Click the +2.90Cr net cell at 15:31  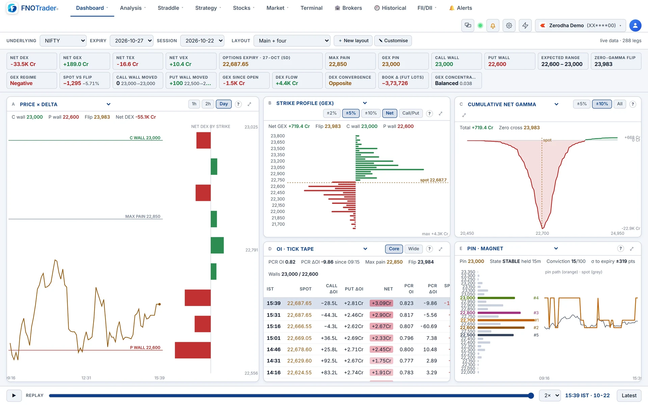381,315
